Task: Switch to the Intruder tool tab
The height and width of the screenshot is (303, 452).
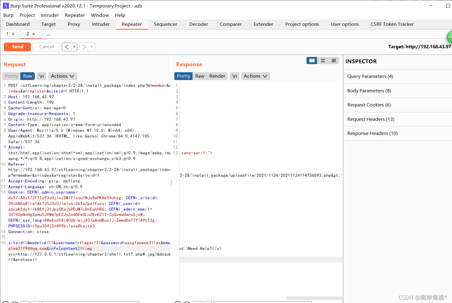Action: point(101,24)
